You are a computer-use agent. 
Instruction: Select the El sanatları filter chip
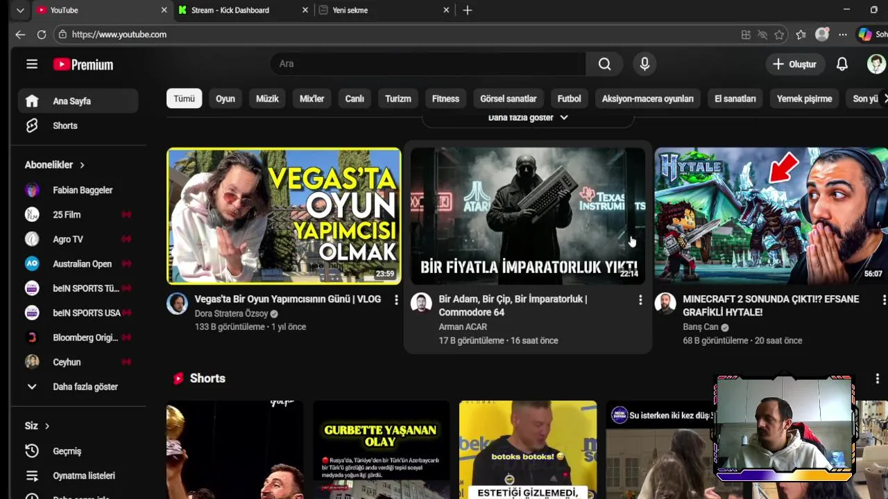735,98
